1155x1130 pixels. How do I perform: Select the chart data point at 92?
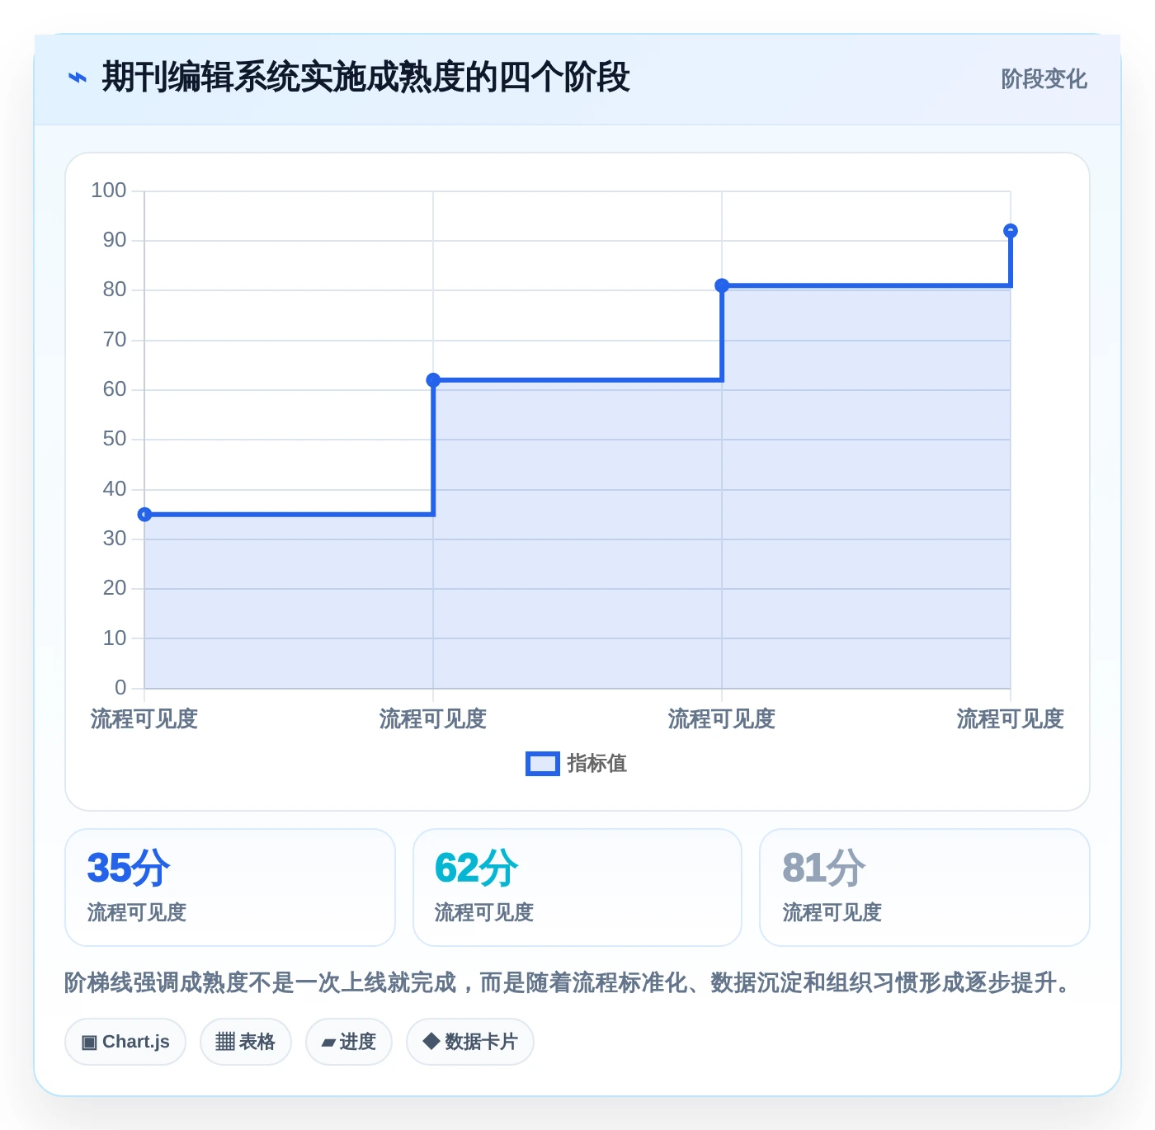pyautogui.click(x=1011, y=231)
